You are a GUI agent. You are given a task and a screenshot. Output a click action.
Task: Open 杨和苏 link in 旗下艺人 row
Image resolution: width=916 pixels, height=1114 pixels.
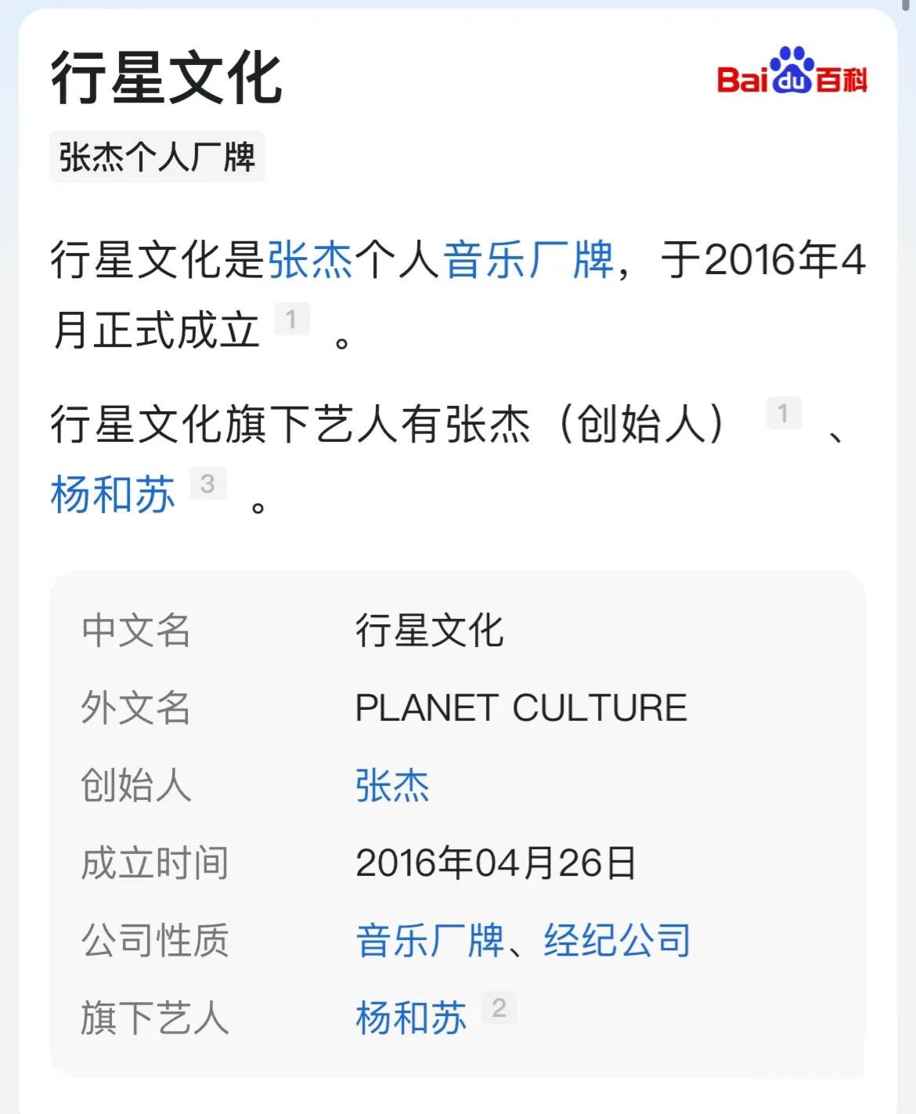[411, 1018]
